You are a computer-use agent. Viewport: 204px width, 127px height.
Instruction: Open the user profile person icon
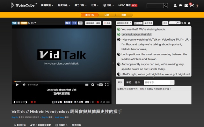pyautogui.click(x=175, y=6)
